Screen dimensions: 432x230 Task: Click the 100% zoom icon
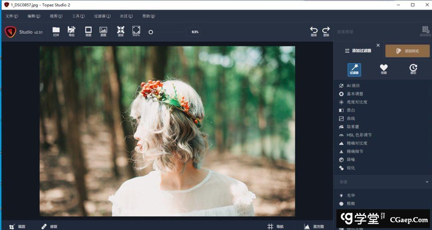[x=136, y=30]
